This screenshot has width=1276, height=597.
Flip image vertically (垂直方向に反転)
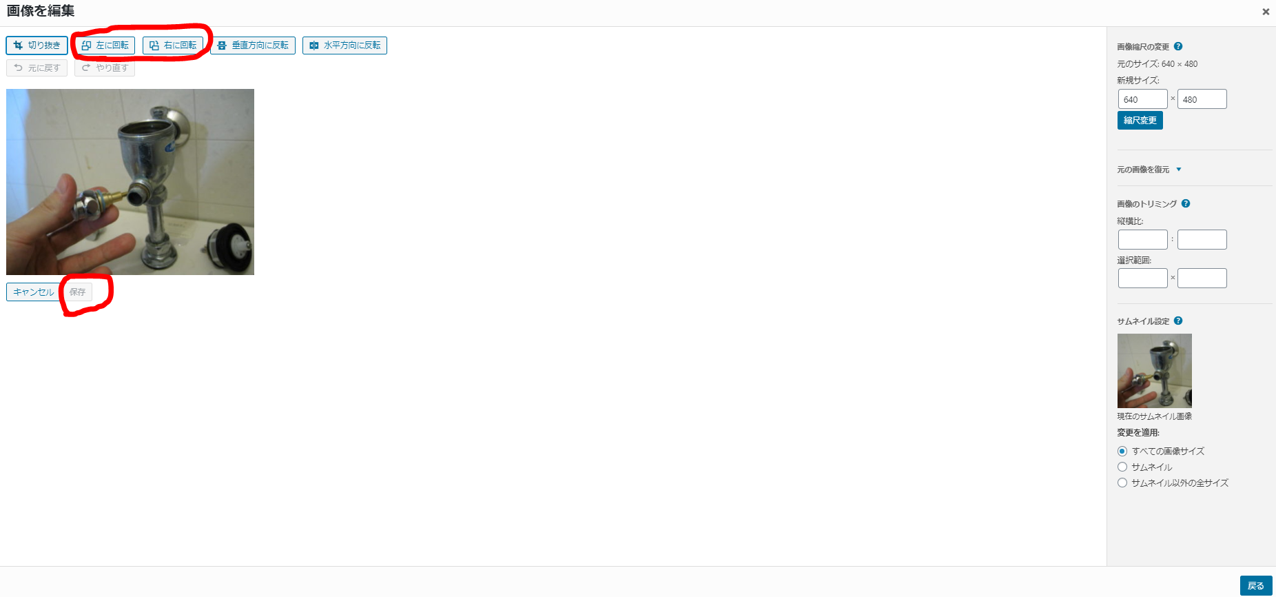pos(253,45)
